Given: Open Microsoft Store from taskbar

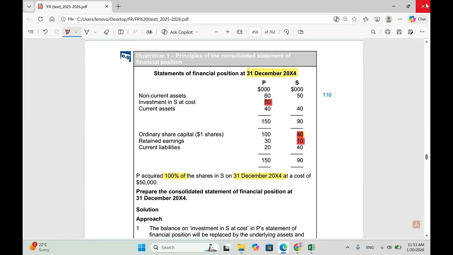Looking at the screenshot, I should click(269, 247).
